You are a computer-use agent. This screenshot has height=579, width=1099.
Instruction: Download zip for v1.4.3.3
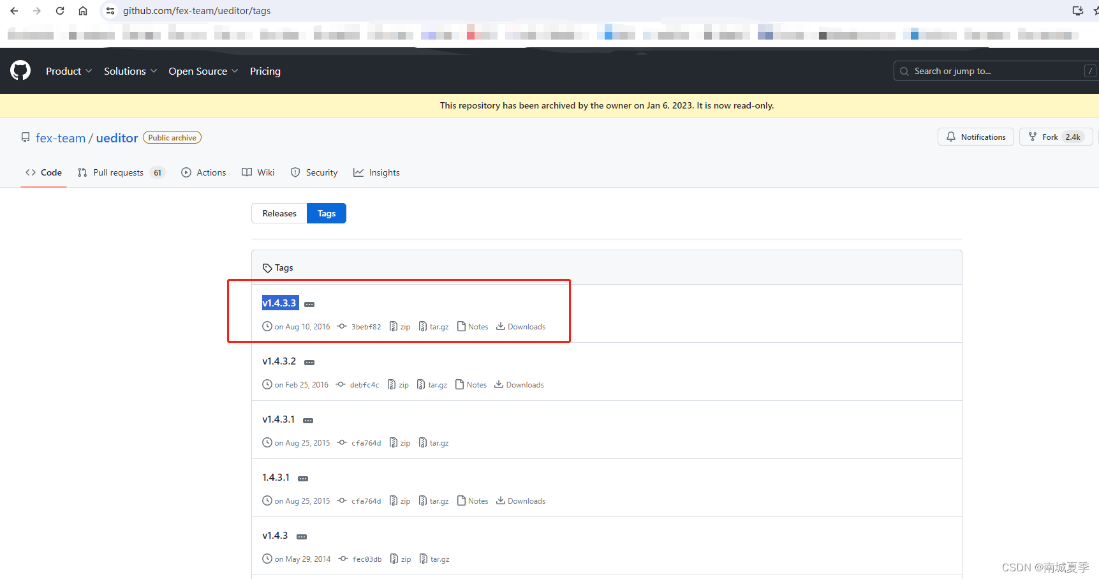[400, 327]
